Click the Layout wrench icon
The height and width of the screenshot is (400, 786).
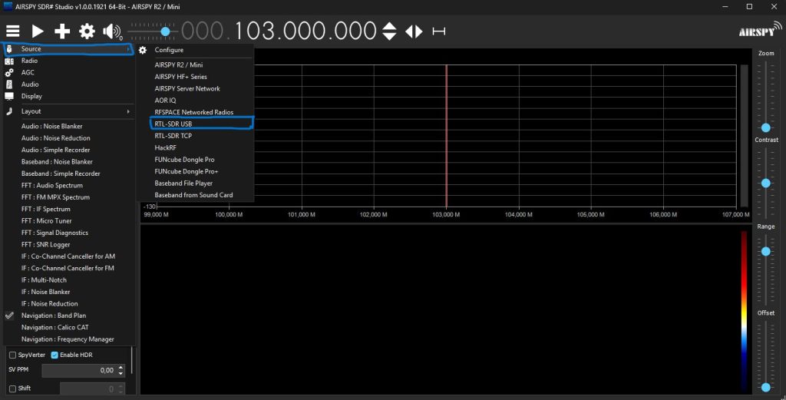pos(9,111)
